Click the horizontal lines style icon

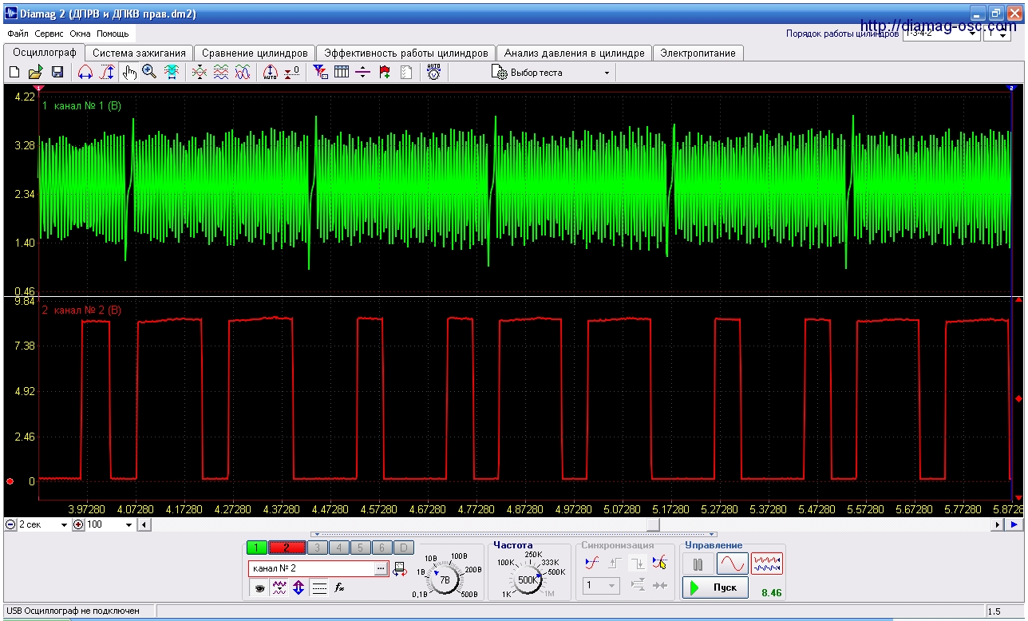[319, 588]
